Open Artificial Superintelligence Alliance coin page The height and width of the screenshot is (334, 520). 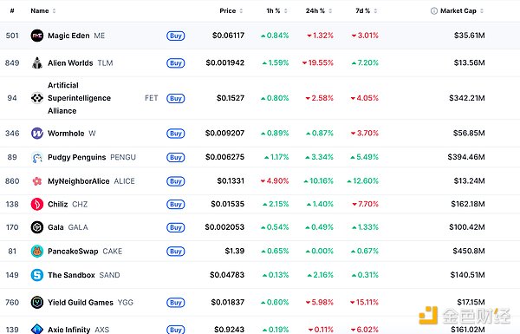pyautogui.click(x=79, y=98)
